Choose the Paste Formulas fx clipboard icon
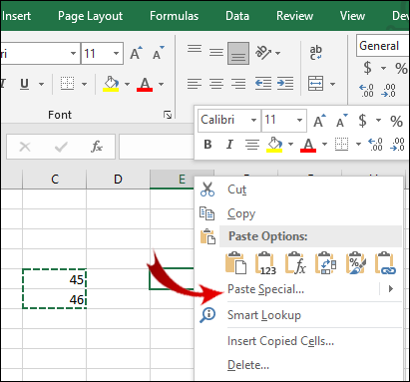410x382 pixels. click(x=295, y=262)
